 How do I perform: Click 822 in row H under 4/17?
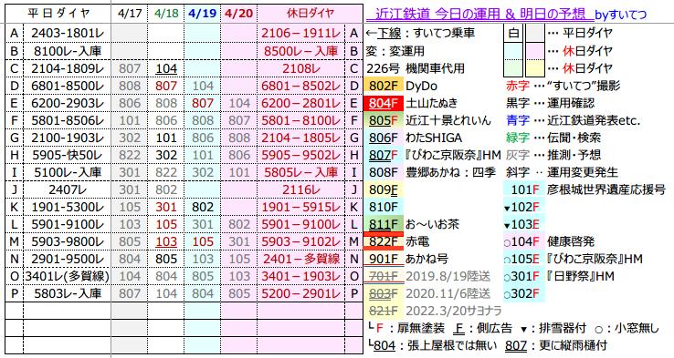[130, 155]
